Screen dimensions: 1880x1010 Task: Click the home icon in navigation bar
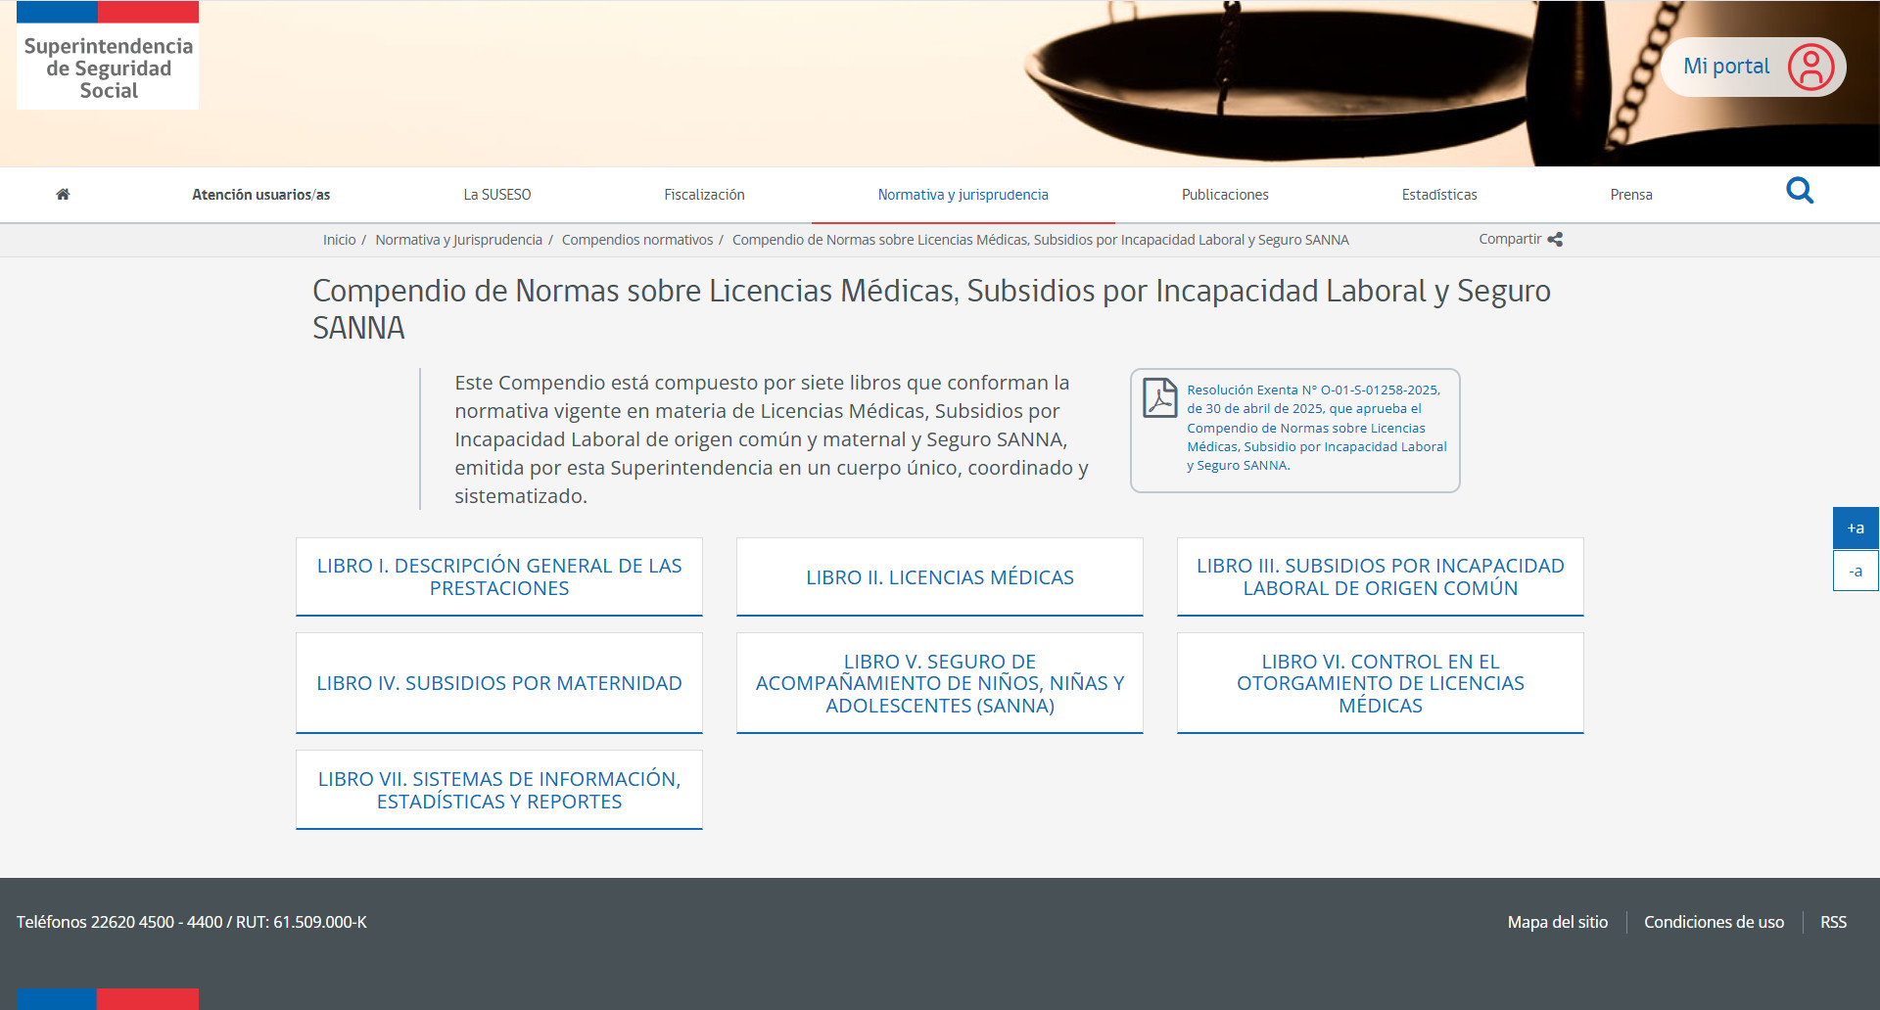pyautogui.click(x=63, y=195)
